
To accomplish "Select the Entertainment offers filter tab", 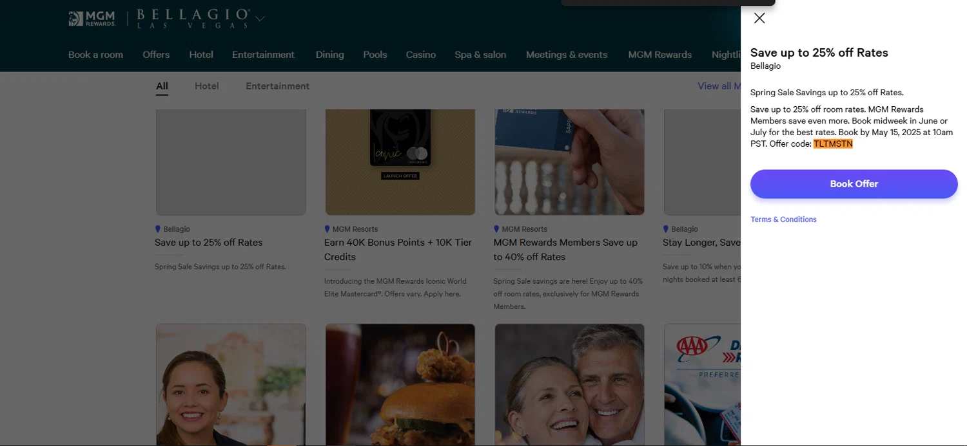I will (277, 86).
